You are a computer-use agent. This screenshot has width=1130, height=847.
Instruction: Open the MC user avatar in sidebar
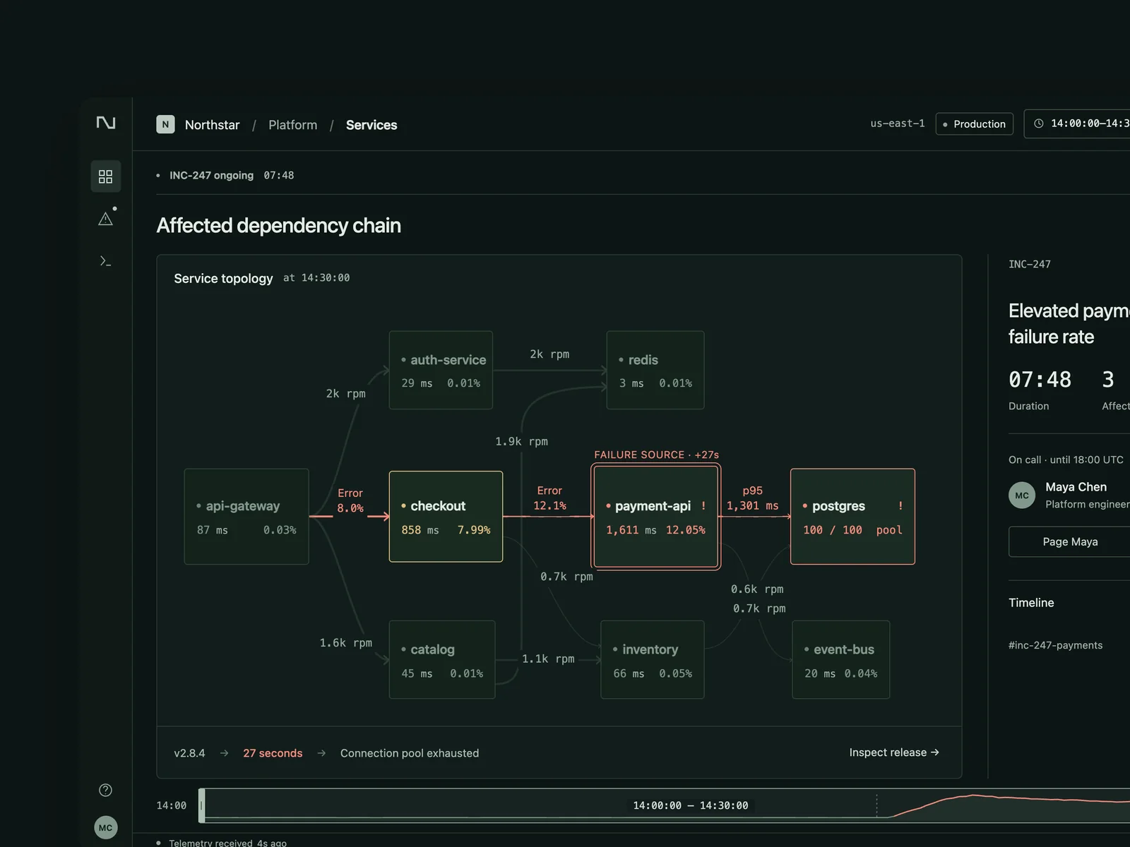click(106, 828)
